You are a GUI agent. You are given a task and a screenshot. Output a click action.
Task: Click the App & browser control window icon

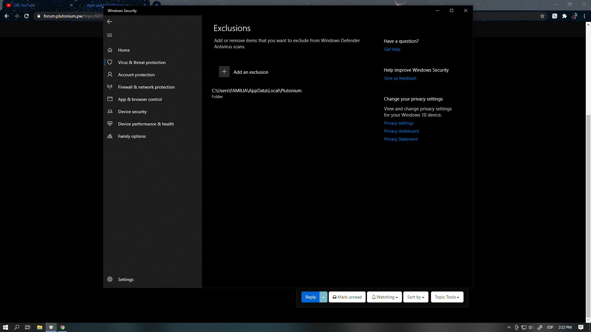pos(110,99)
